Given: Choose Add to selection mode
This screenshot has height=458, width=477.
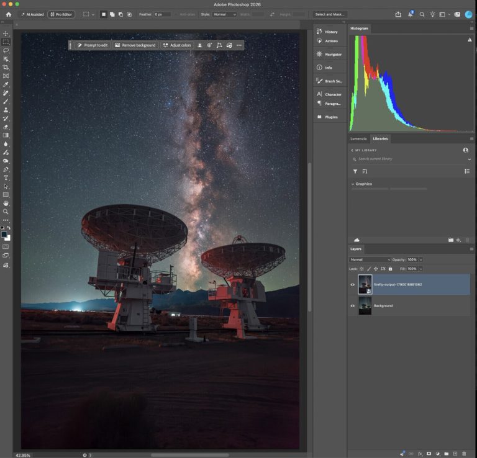Looking at the screenshot, I should [112, 14].
